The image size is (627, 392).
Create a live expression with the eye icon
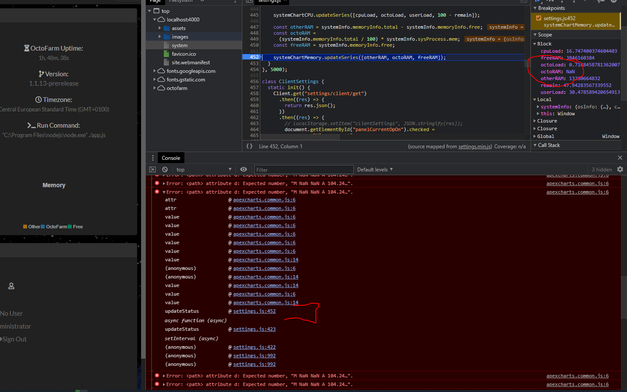tap(243, 169)
